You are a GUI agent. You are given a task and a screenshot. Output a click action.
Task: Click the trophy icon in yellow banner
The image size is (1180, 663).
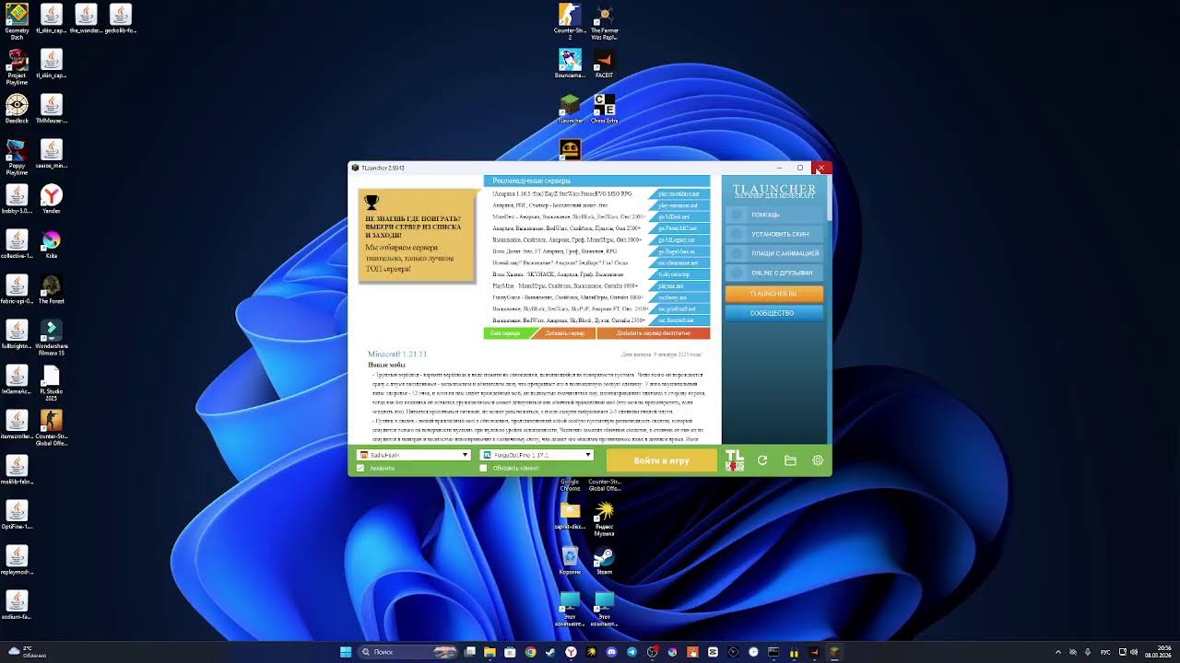[372, 203]
